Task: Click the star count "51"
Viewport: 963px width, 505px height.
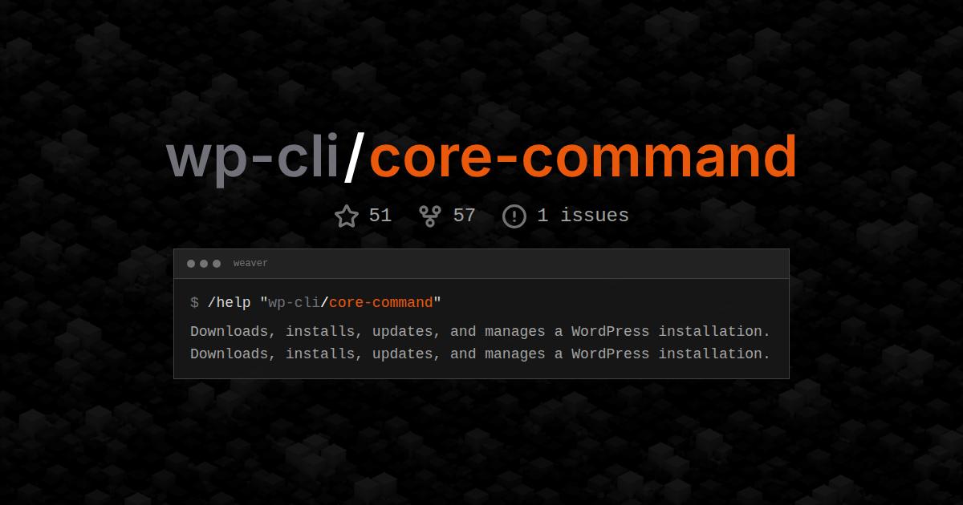Action: tap(380, 216)
